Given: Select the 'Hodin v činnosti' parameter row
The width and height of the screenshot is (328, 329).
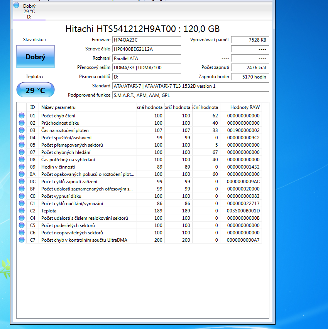Looking at the screenshot, I should pos(139,167).
